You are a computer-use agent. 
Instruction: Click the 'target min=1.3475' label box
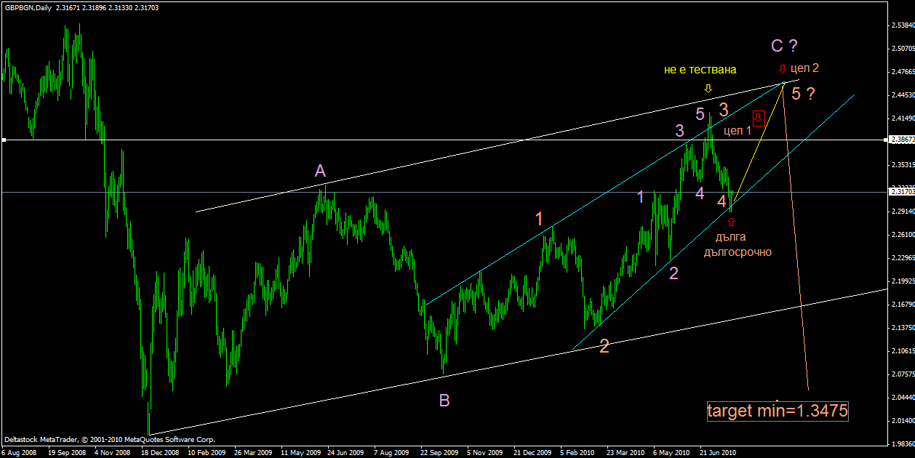coord(778,411)
